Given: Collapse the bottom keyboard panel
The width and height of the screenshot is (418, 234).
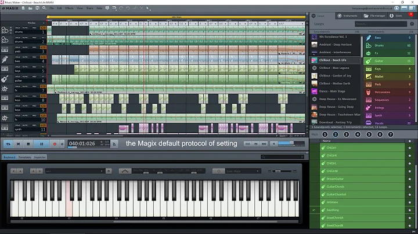Looking at the screenshot, I should coord(307,153).
